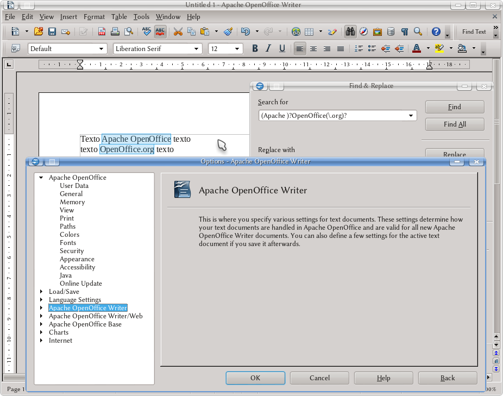This screenshot has height=396, width=503.
Task: Open Data Sources icon
Action: [391, 32]
